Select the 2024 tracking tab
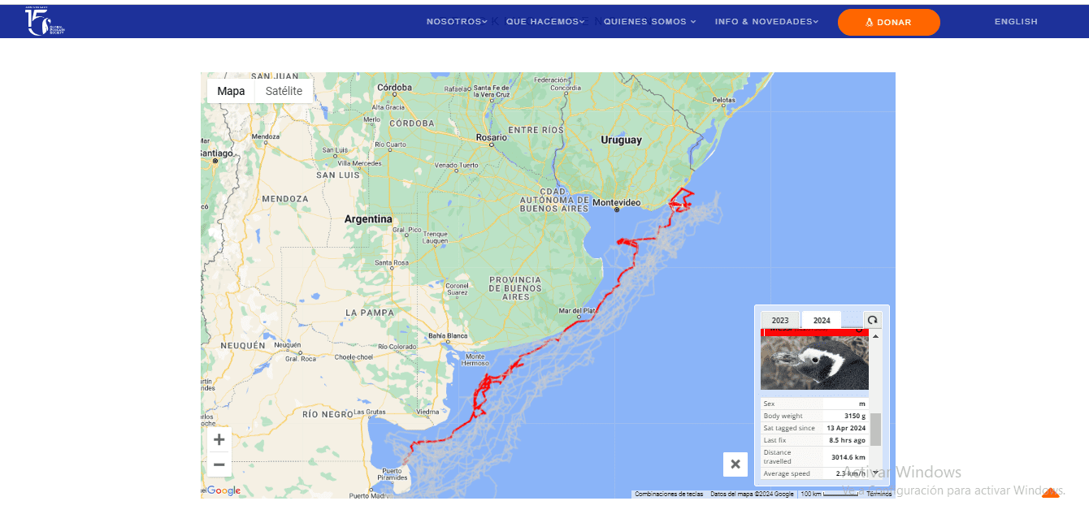This screenshot has width=1089, height=514. click(822, 321)
